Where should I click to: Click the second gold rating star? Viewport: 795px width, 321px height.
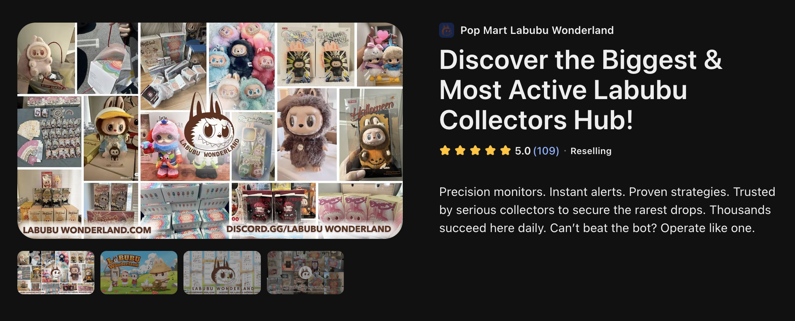tap(460, 151)
